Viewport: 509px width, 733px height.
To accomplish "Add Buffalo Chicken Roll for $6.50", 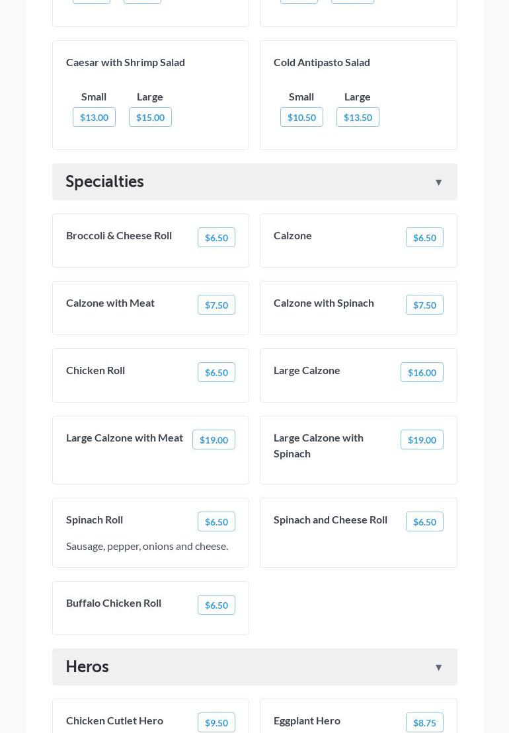I will 216,605.
